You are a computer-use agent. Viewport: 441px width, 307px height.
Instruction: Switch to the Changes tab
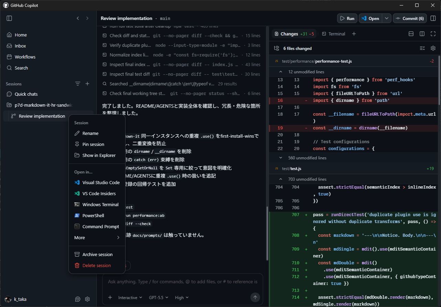click(294, 34)
